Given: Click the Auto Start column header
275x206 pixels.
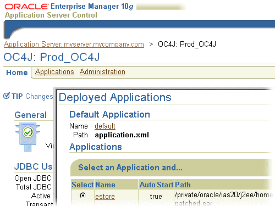Looking at the screenshot, I should (x=156, y=185).
